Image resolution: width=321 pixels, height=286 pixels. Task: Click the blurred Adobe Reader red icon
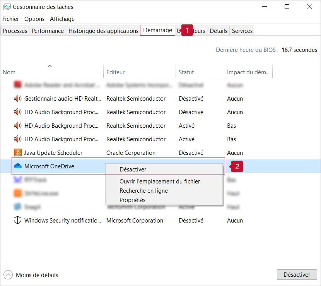click(x=18, y=85)
